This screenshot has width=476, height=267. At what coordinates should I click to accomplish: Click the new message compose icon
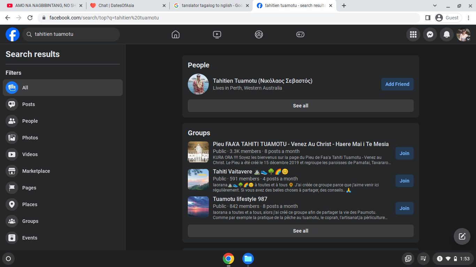(x=462, y=236)
